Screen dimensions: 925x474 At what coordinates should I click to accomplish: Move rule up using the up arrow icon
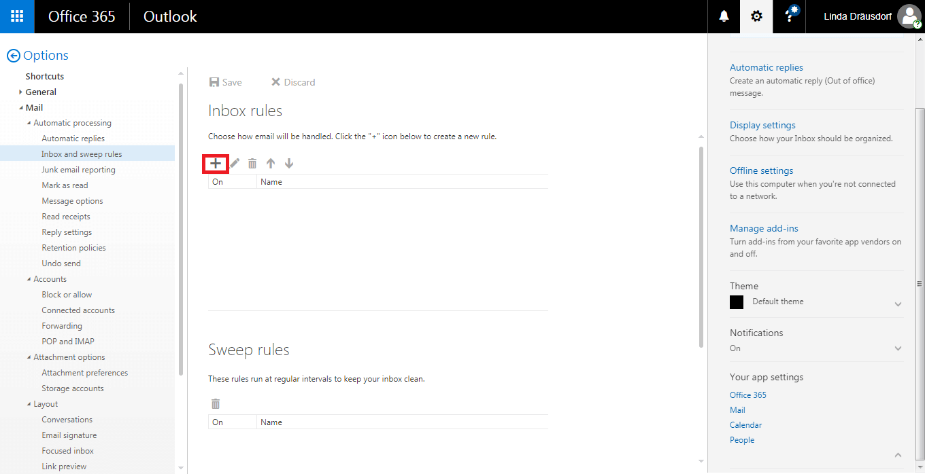(270, 163)
